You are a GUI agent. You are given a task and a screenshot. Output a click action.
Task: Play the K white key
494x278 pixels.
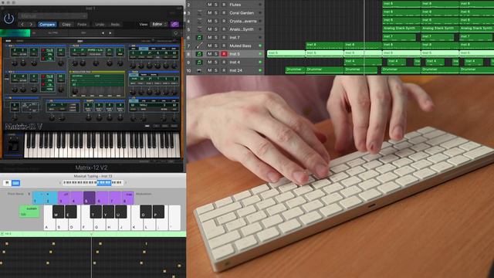pyautogui.click(x=137, y=218)
